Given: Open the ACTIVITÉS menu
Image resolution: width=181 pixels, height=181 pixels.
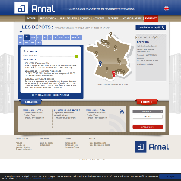Looking at the screenshot, I should 99,18.
